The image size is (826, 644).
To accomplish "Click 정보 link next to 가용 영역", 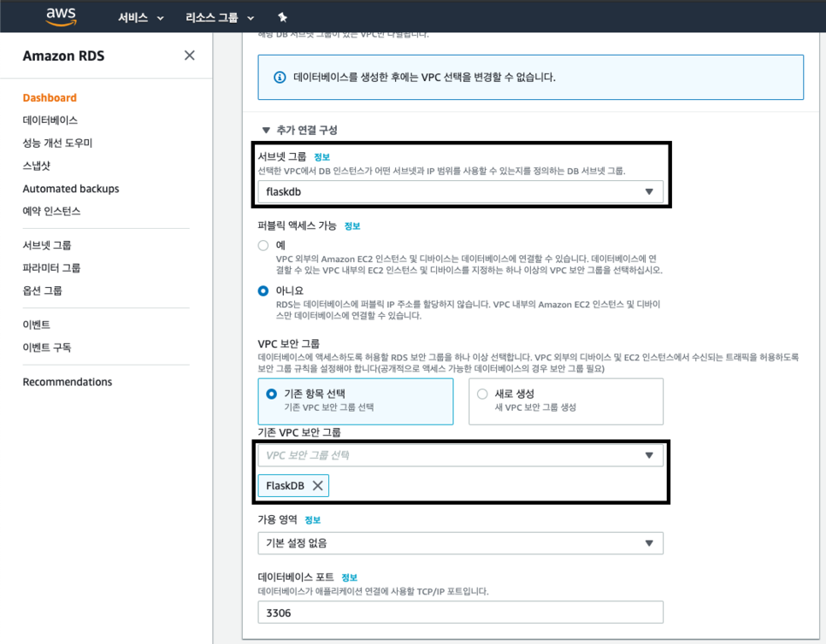I will (x=312, y=520).
